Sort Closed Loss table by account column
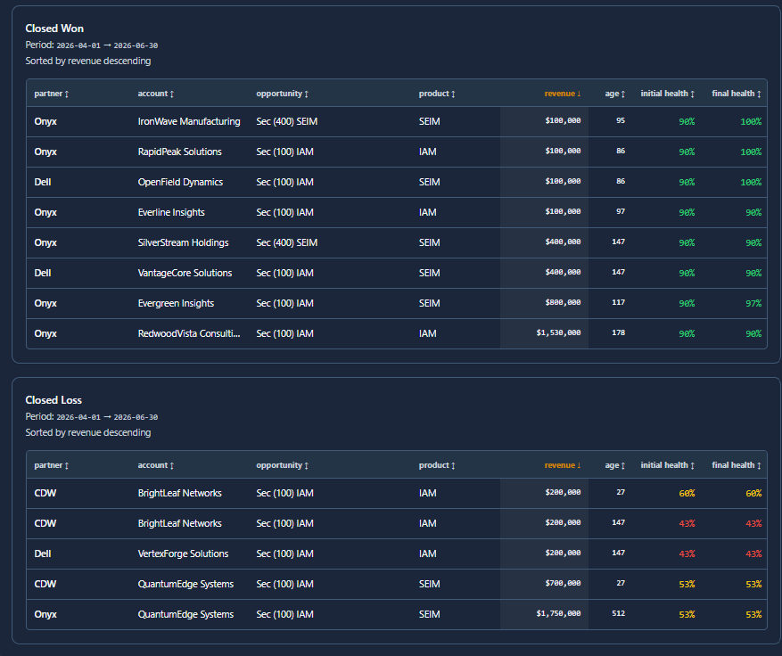This screenshot has height=656, width=782. (x=156, y=465)
